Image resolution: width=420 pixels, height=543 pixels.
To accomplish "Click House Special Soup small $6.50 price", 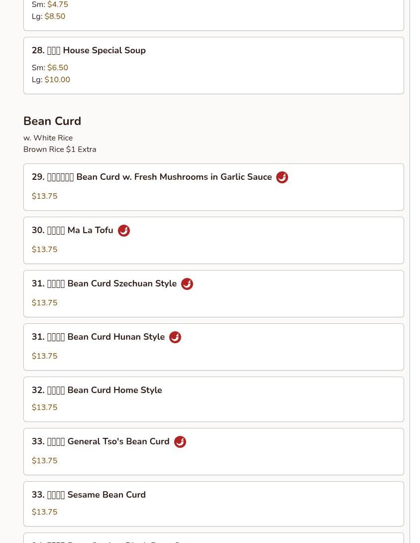I will pos(58,68).
